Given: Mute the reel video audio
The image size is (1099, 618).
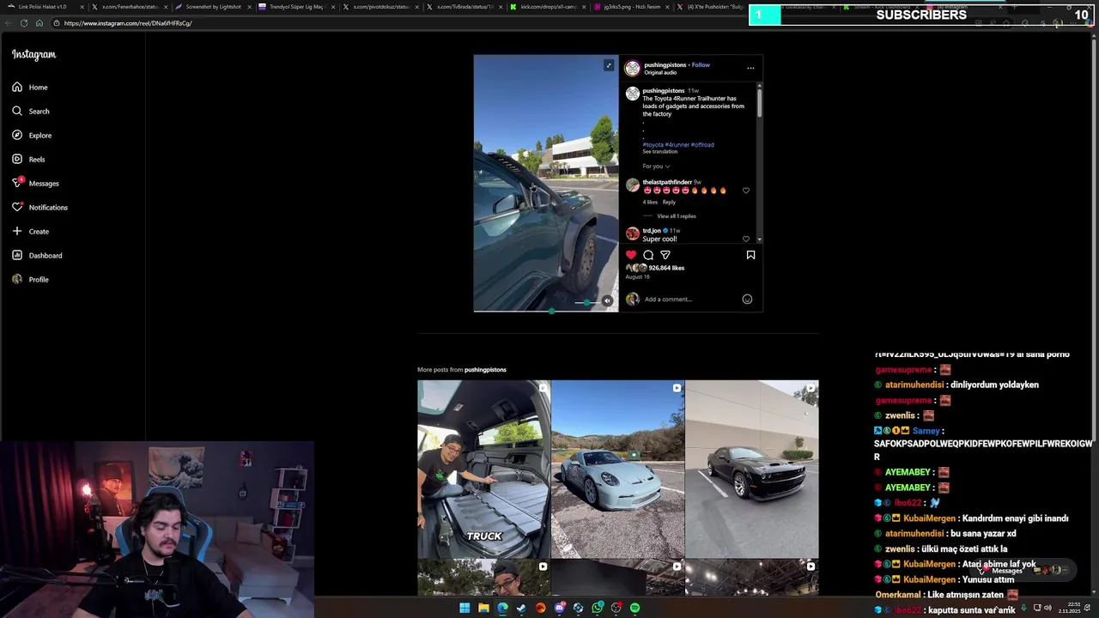Looking at the screenshot, I should click(607, 300).
